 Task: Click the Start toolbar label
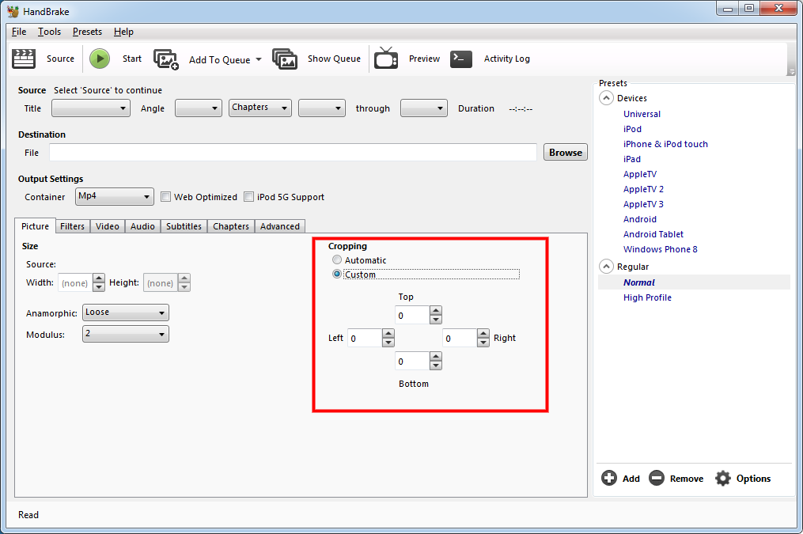[132, 59]
